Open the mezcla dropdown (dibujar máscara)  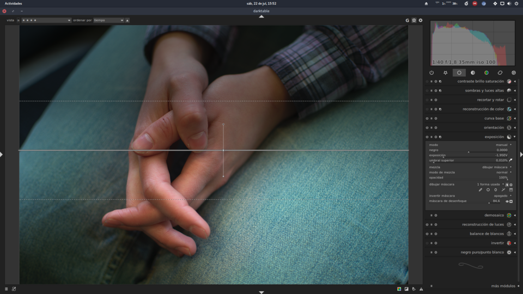(470, 167)
